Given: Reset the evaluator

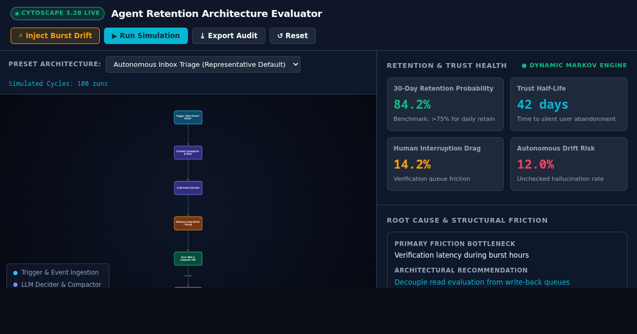Looking at the screenshot, I should 292,36.
